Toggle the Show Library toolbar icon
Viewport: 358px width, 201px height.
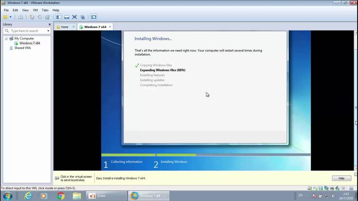click(x=59, y=17)
